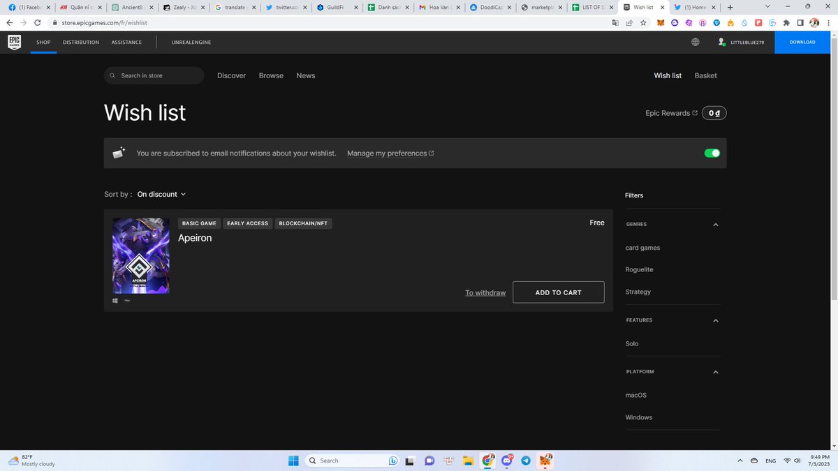The width and height of the screenshot is (838, 471).
Task: Collapse the FEATURES filter section
Action: coord(716,320)
